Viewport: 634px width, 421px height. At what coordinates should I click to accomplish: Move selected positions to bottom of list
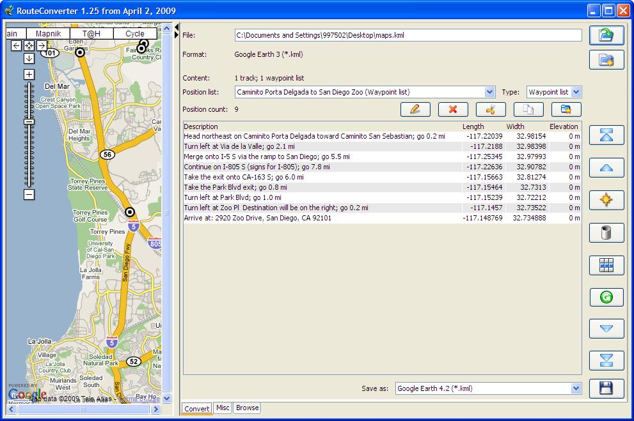[x=606, y=360]
